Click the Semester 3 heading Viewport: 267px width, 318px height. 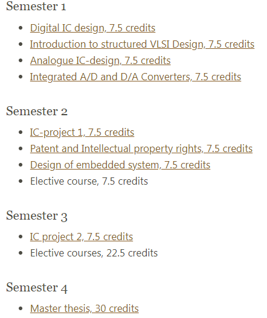37,215
